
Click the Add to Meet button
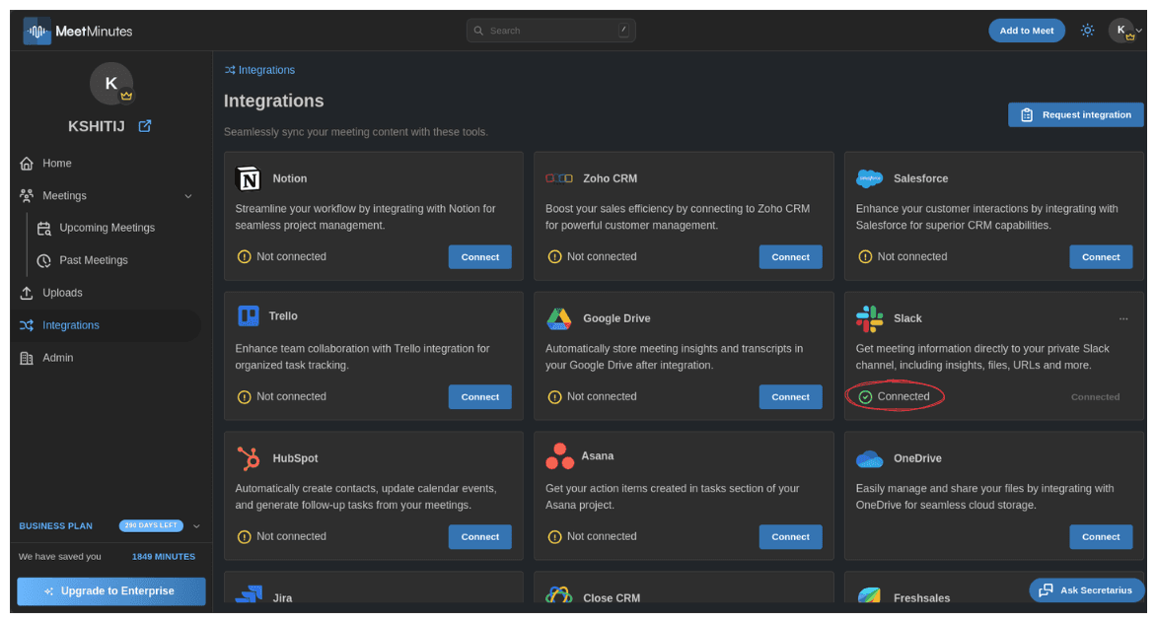click(1026, 31)
